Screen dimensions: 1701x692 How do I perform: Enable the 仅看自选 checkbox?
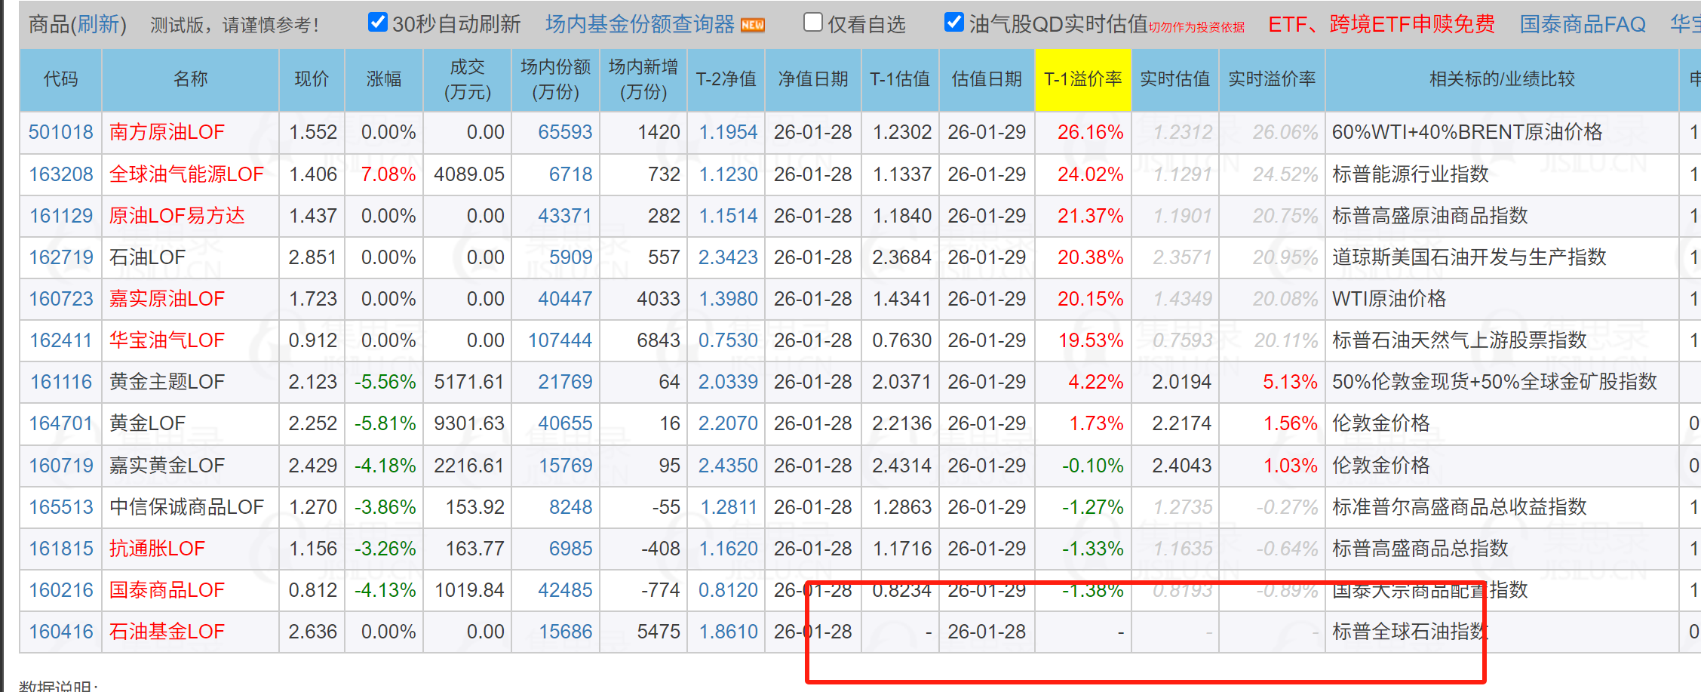tap(812, 23)
